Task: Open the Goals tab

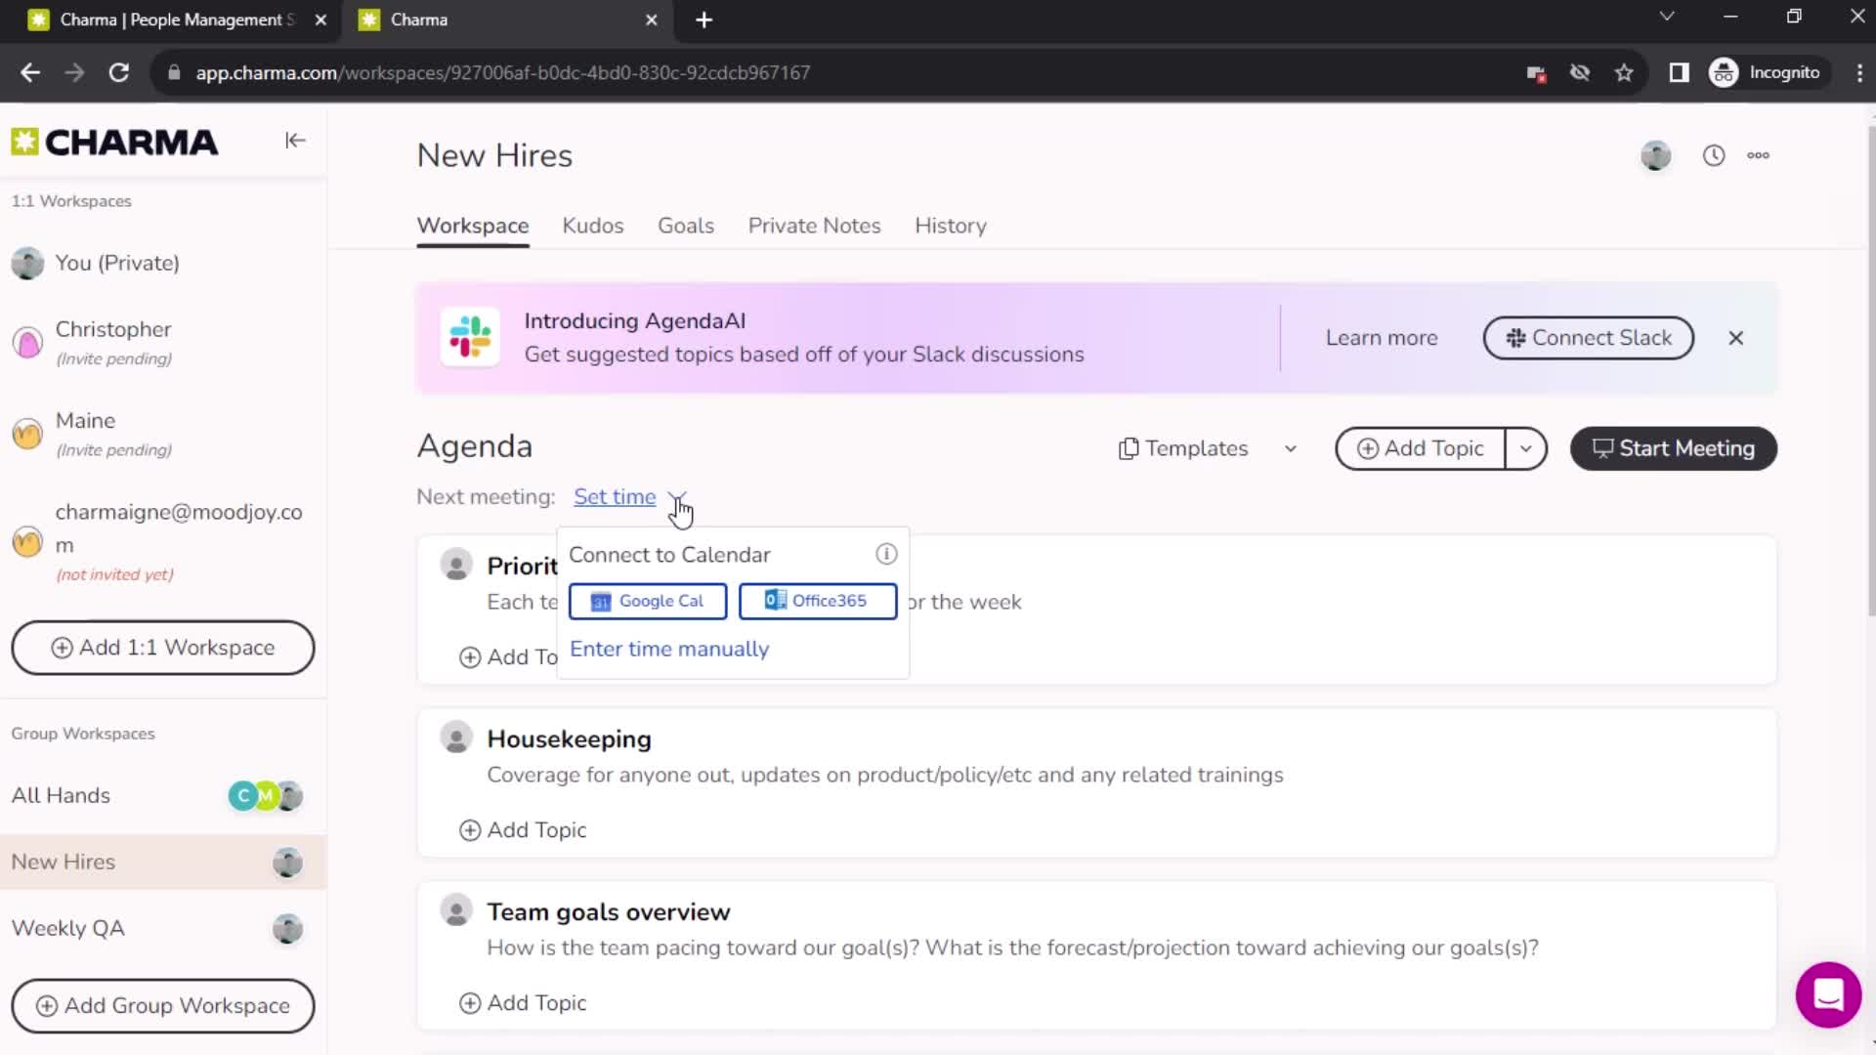Action: point(686,226)
